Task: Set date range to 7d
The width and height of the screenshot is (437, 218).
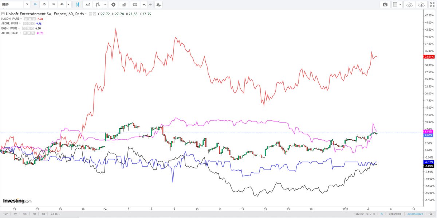Action: pos(34,214)
